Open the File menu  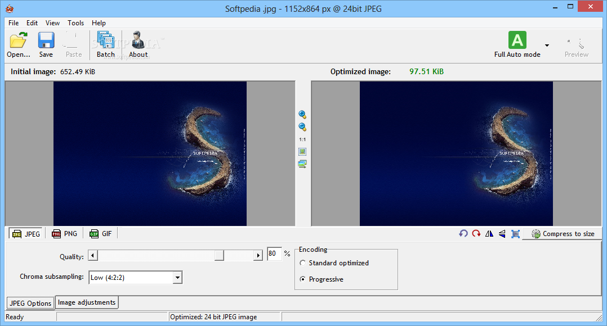tap(14, 23)
